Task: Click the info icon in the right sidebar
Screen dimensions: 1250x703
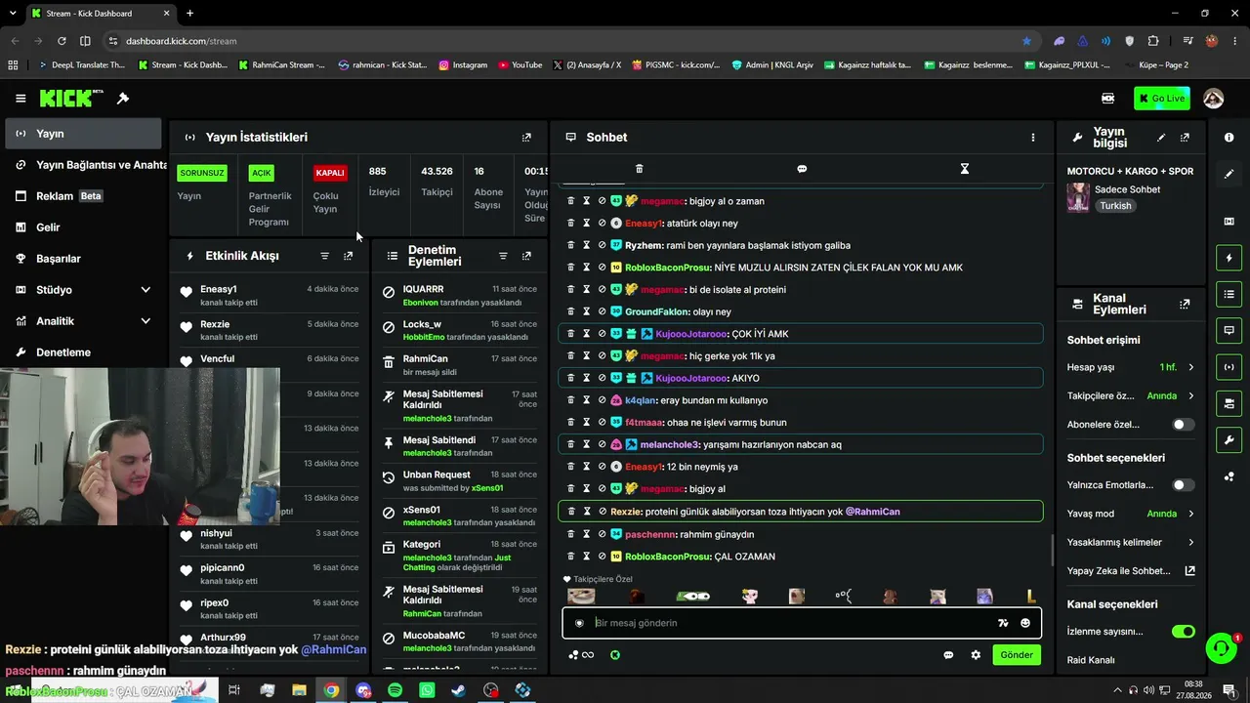Action: pos(1229,138)
